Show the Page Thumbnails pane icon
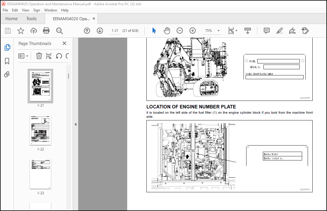This screenshot has height=211, width=327. pos(7,47)
